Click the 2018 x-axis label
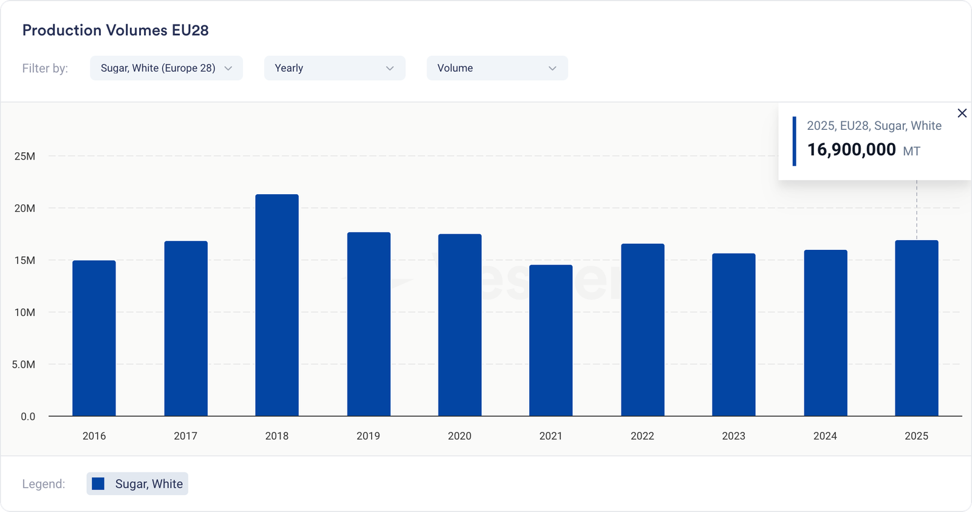Image resolution: width=972 pixels, height=512 pixels. click(277, 436)
